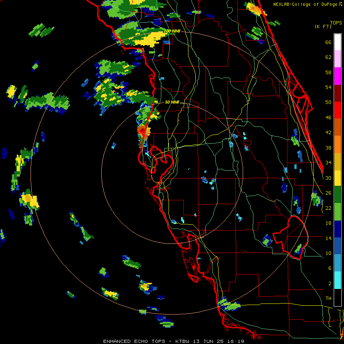The width and height of the screenshot is (344, 344).
Task: Click the 18 value on the scale
Action: click(328, 223)
